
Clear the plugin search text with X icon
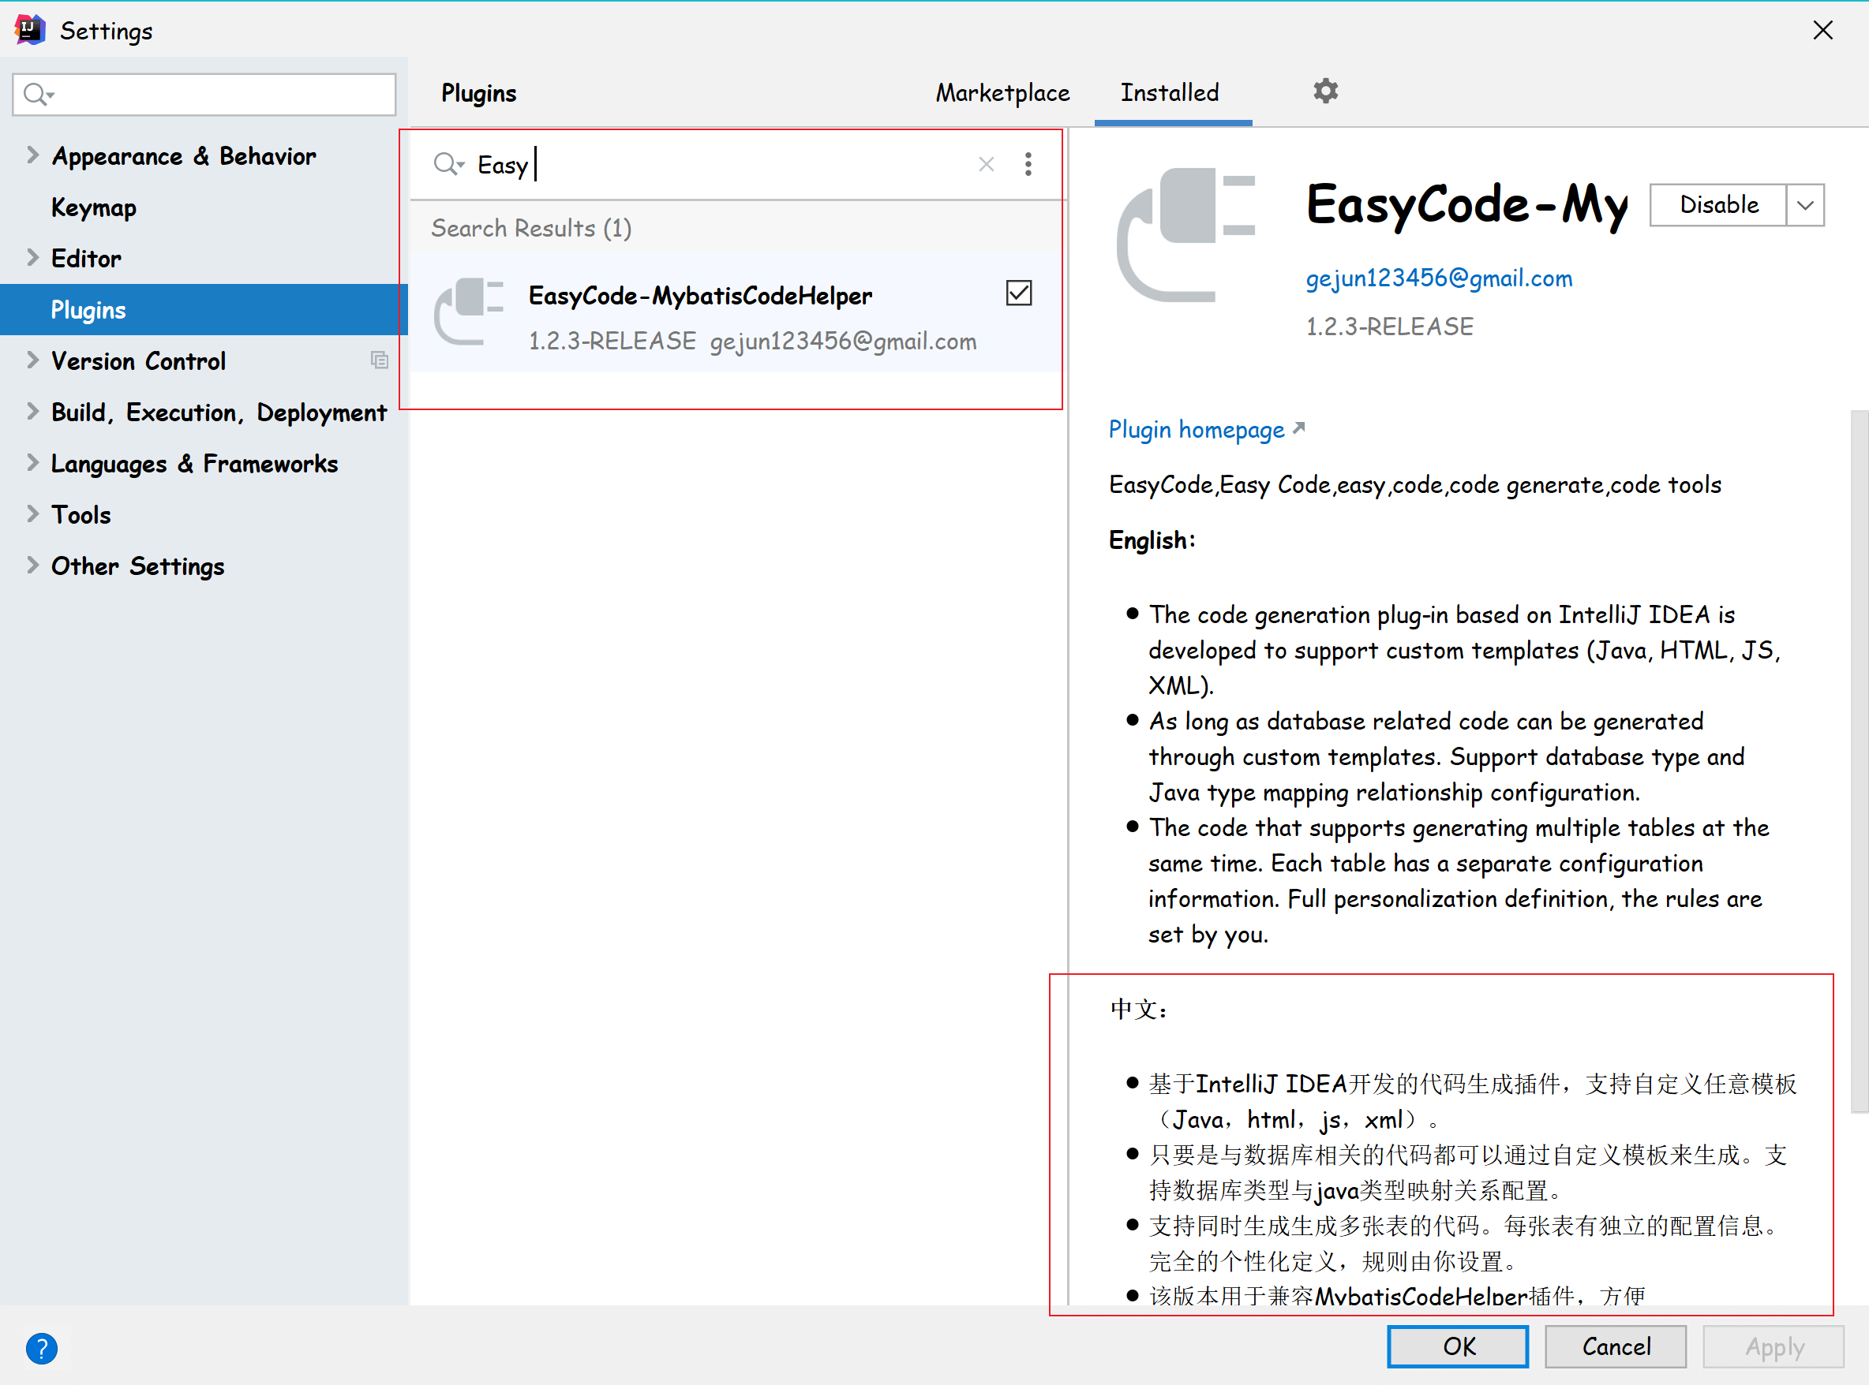click(x=986, y=164)
